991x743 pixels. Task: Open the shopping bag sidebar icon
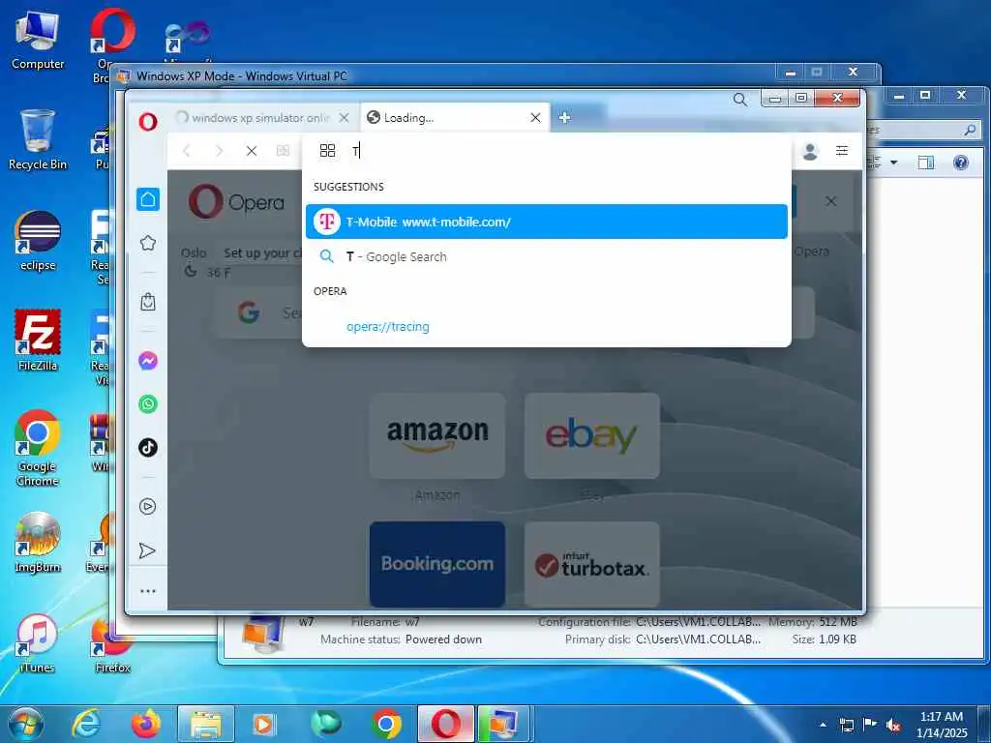tap(148, 302)
